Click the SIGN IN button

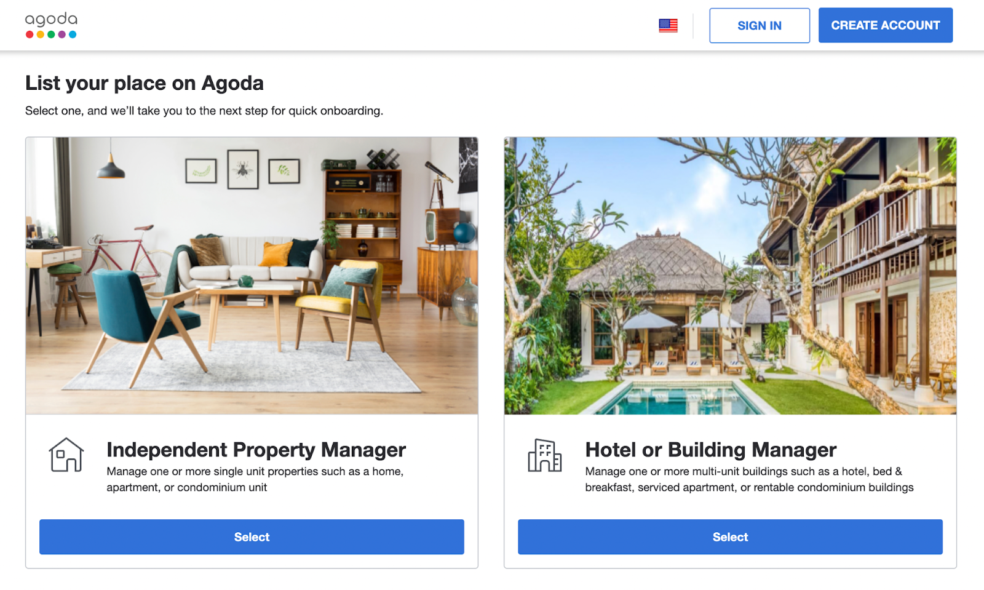pos(760,26)
